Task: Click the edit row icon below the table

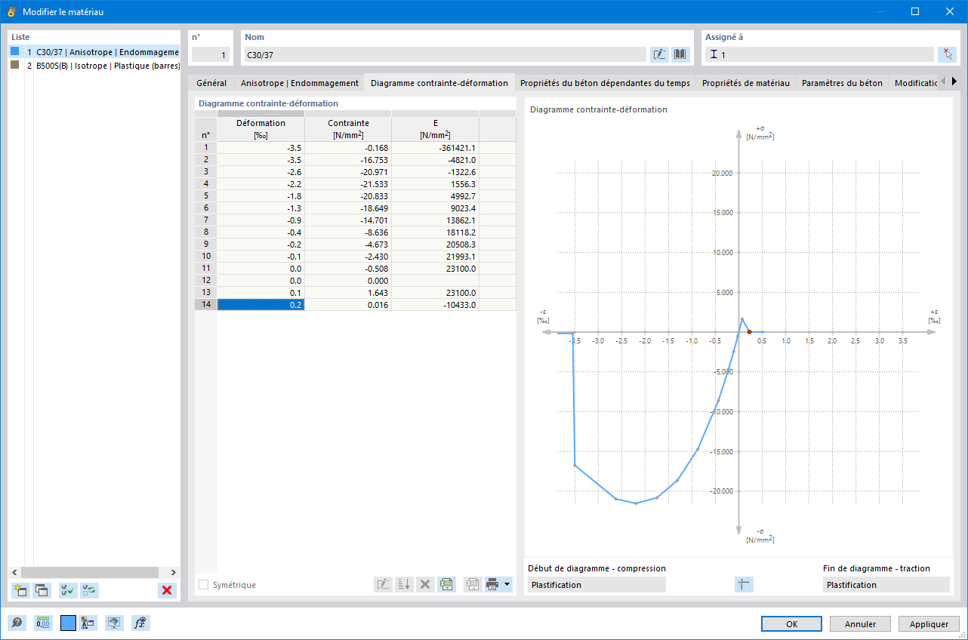Action: 383,584
